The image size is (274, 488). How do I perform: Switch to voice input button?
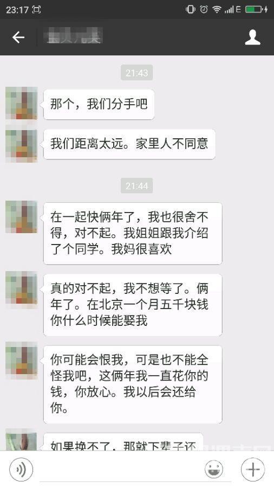[x=21, y=470]
